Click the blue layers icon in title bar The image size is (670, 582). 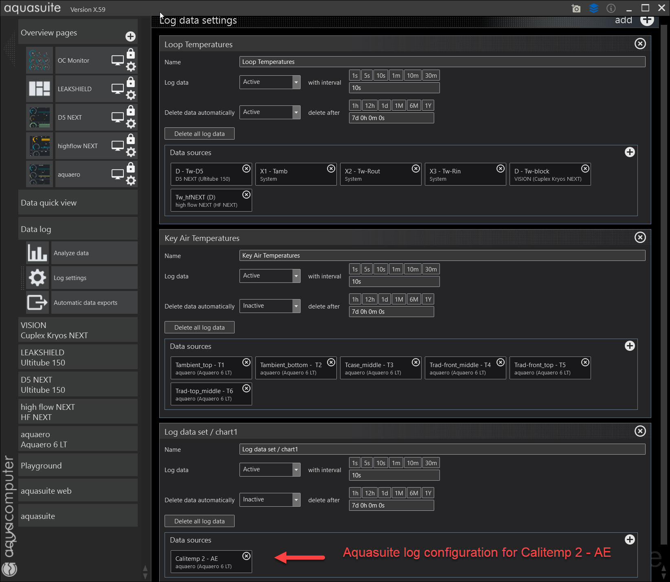(594, 8)
